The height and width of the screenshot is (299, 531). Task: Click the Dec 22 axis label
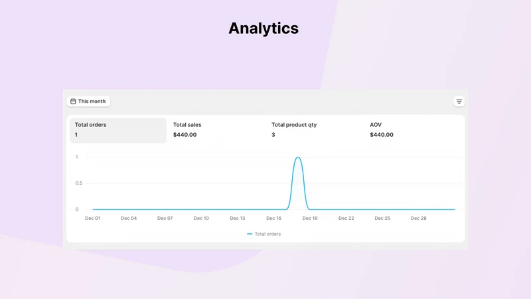(346, 219)
